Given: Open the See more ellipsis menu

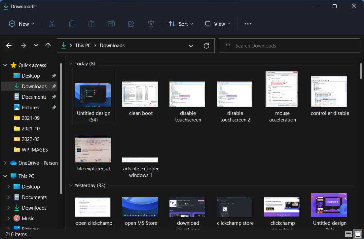Looking at the screenshot, I should pyautogui.click(x=248, y=24).
